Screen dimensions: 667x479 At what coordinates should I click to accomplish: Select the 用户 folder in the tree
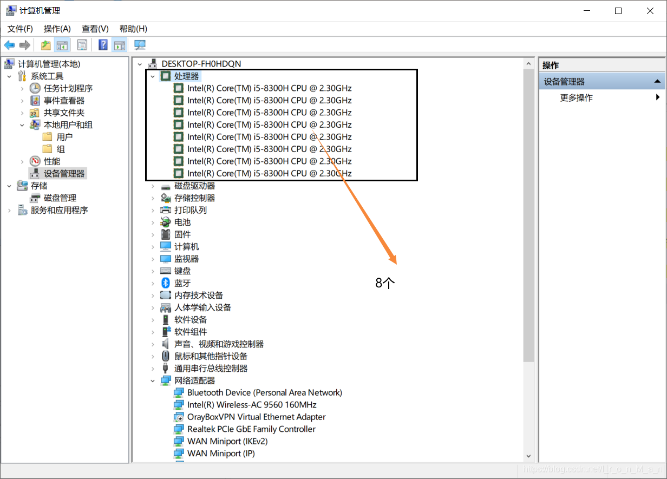coord(64,137)
